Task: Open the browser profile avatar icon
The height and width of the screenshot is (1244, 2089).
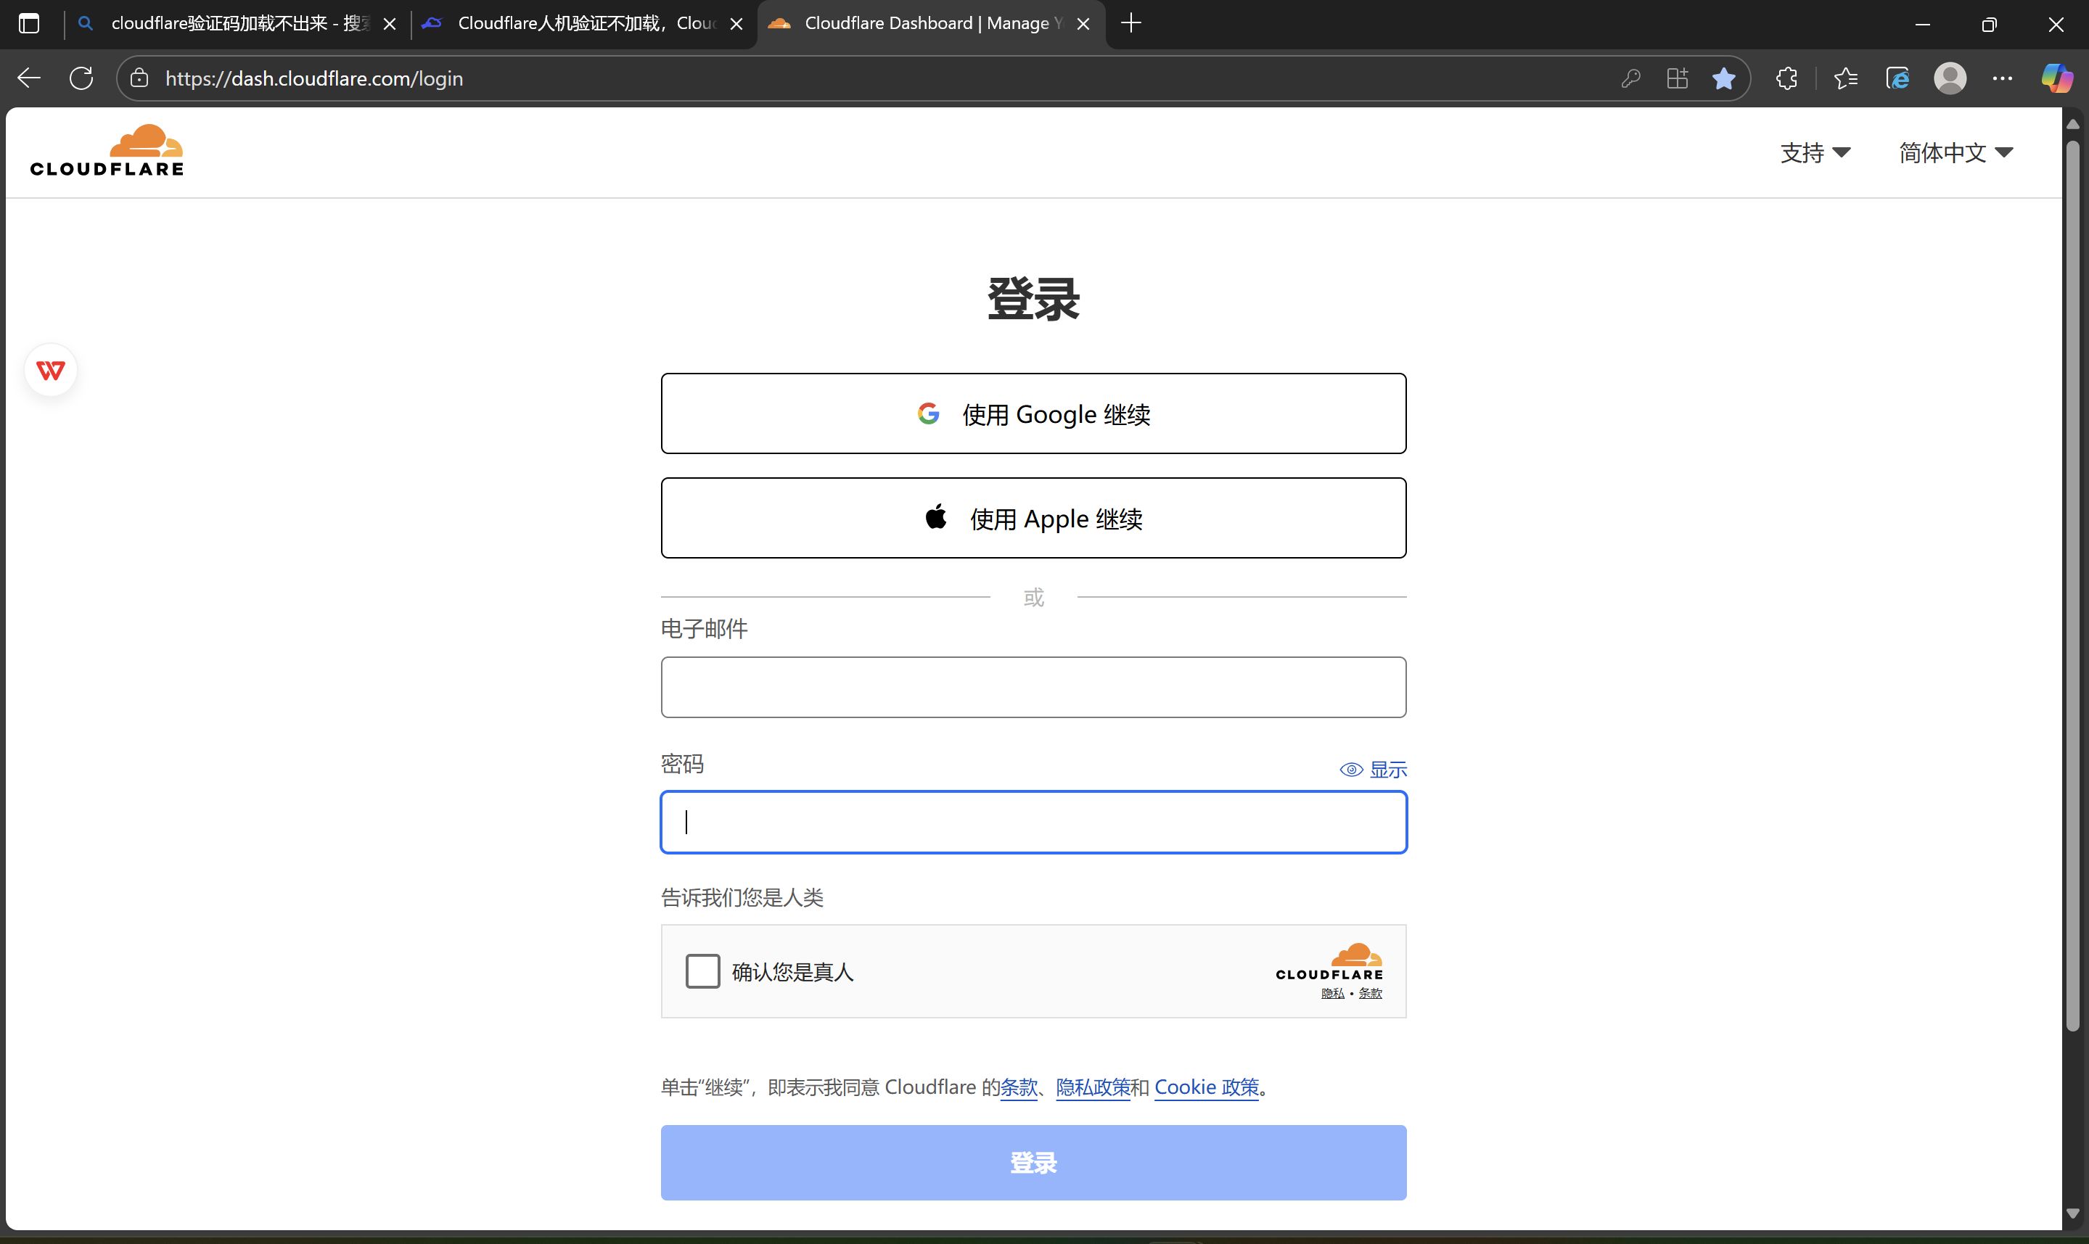Action: tap(1950, 78)
